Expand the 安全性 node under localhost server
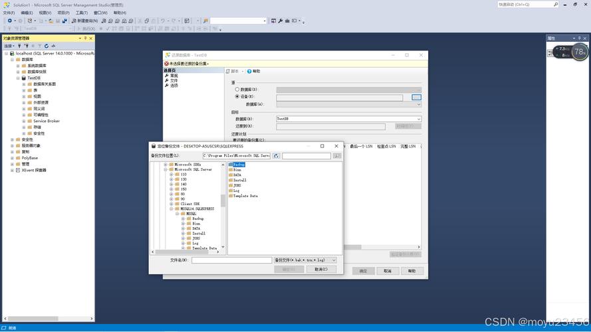Image resolution: width=591 pixels, height=332 pixels. pos(13,140)
